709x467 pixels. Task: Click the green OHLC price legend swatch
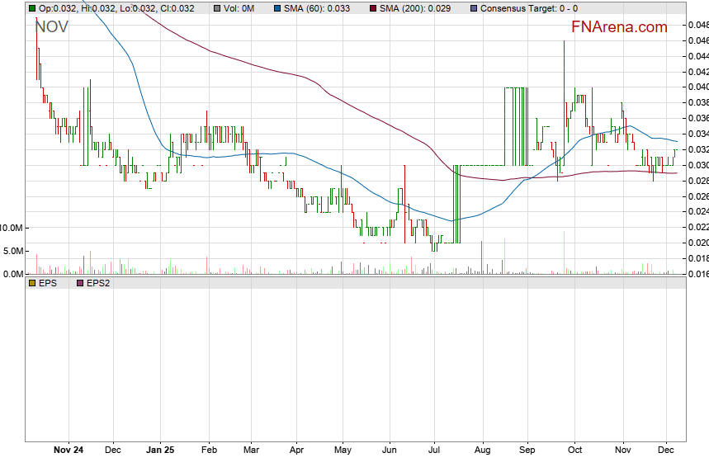click(31, 8)
